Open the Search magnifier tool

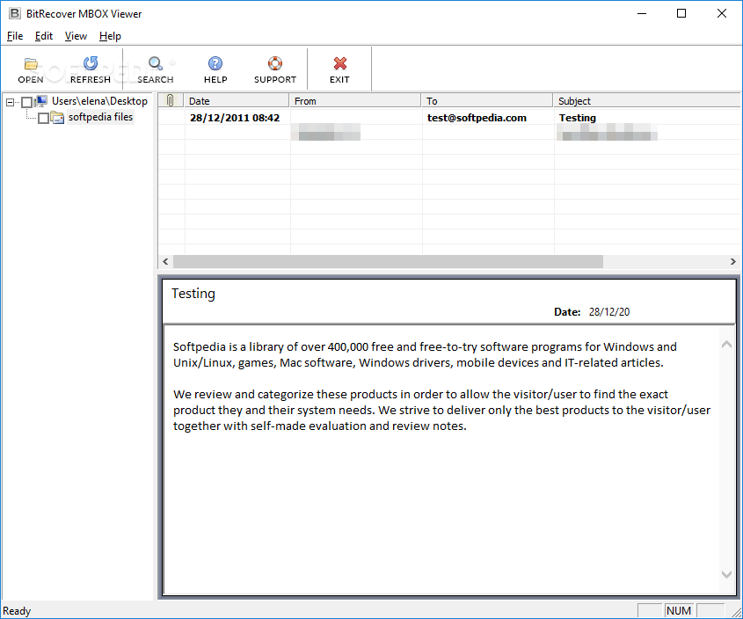(x=156, y=63)
